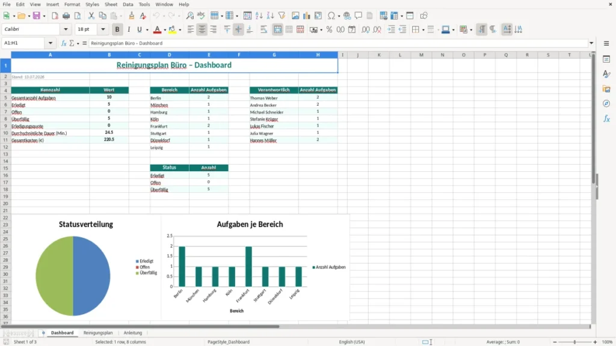Click the Format as Percent icon

click(x=329, y=29)
